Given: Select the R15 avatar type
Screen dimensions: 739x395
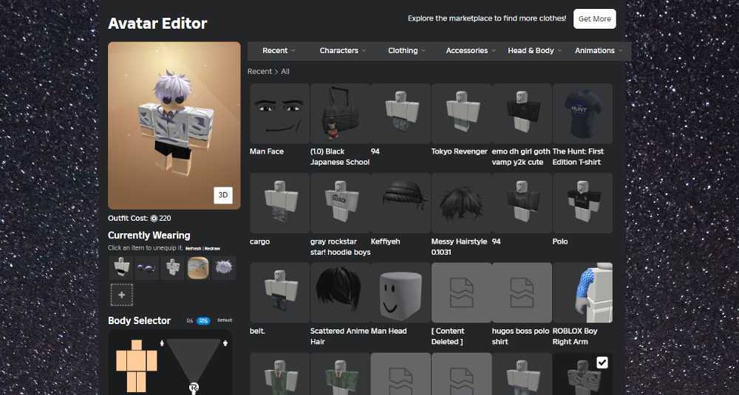Looking at the screenshot, I should point(203,320).
